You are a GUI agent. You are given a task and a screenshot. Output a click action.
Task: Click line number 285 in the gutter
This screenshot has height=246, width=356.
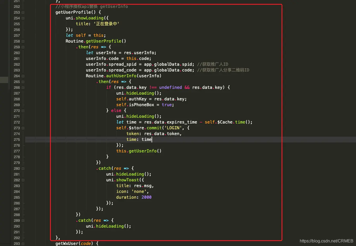(x=17, y=197)
